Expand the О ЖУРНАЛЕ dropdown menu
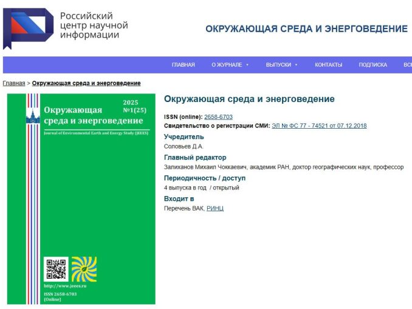The height and width of the screenshot is (309, 412). (x=230, y=65)
